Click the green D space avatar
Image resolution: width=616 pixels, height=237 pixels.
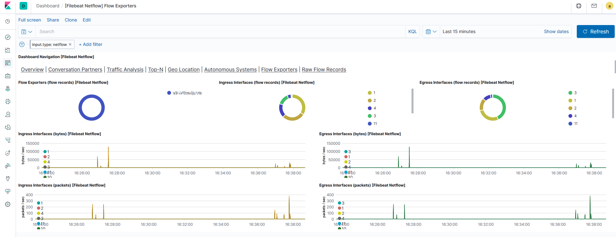(23, 6)
